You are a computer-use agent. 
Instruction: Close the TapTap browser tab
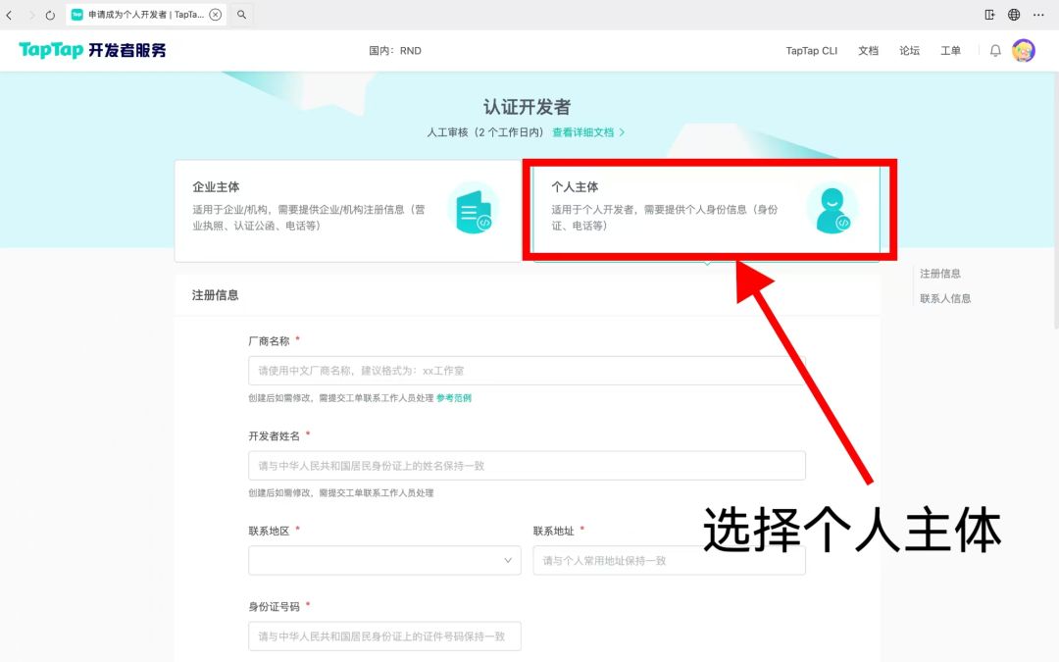216,14
